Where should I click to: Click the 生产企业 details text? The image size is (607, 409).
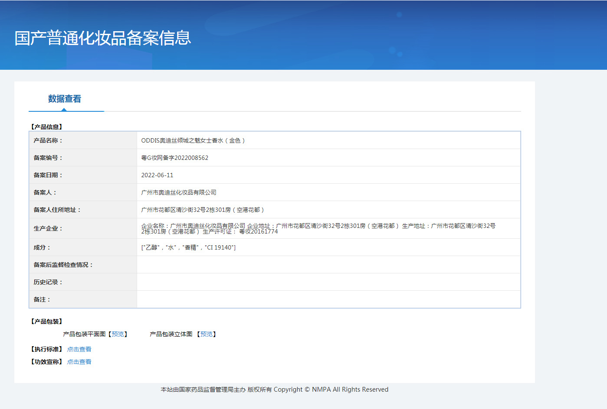318,228
